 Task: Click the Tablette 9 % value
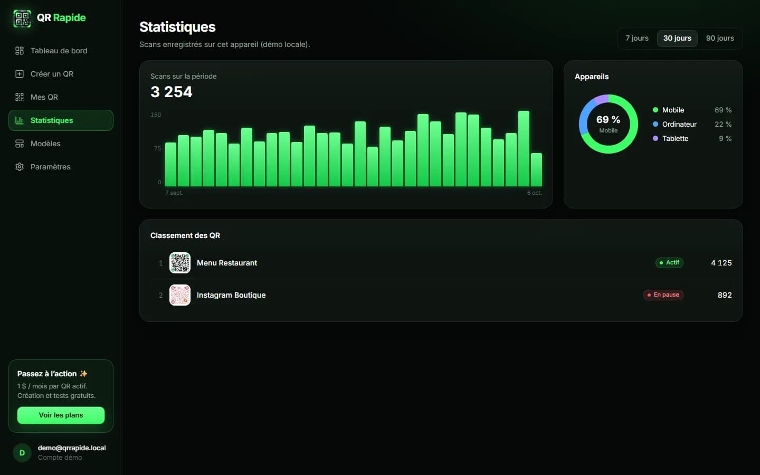click(725, 138)
